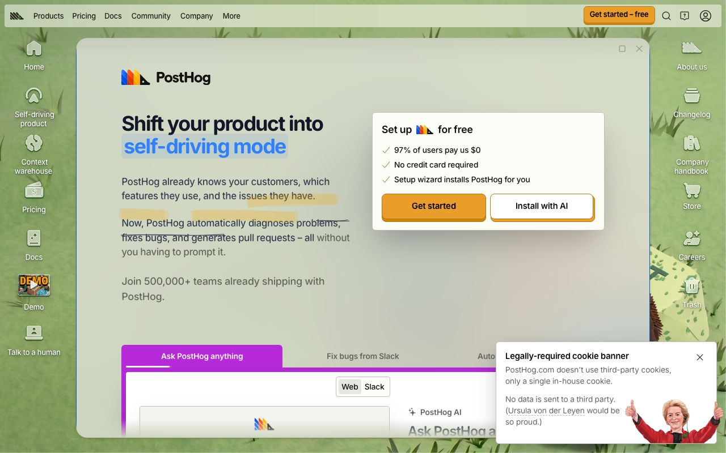This screenshot has height=453, width=726.
Task: Open the Careers desktop icon
Action: pyautogui.click(x=692, y=245)
